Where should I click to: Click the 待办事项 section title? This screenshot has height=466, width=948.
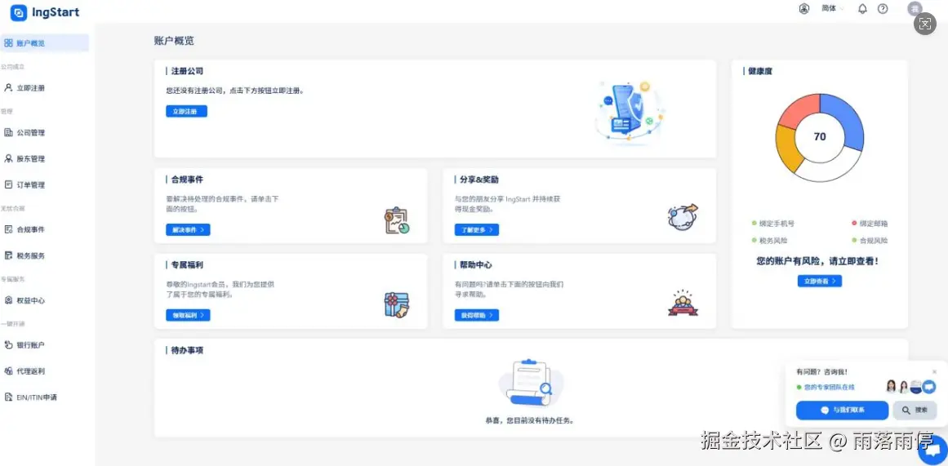pos(188,351)
